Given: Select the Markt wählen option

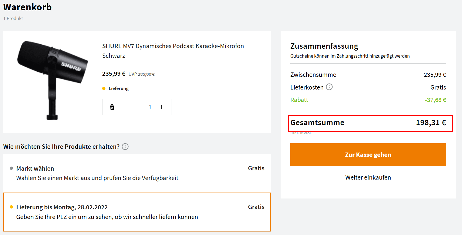Looking at the screenshot, I should tap(35, 168).
